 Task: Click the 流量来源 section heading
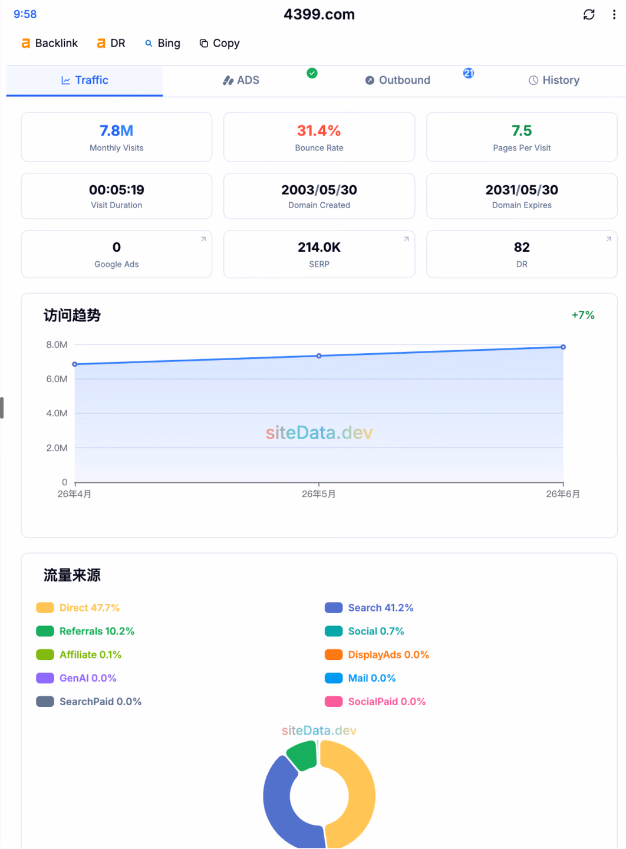(72, 575)
